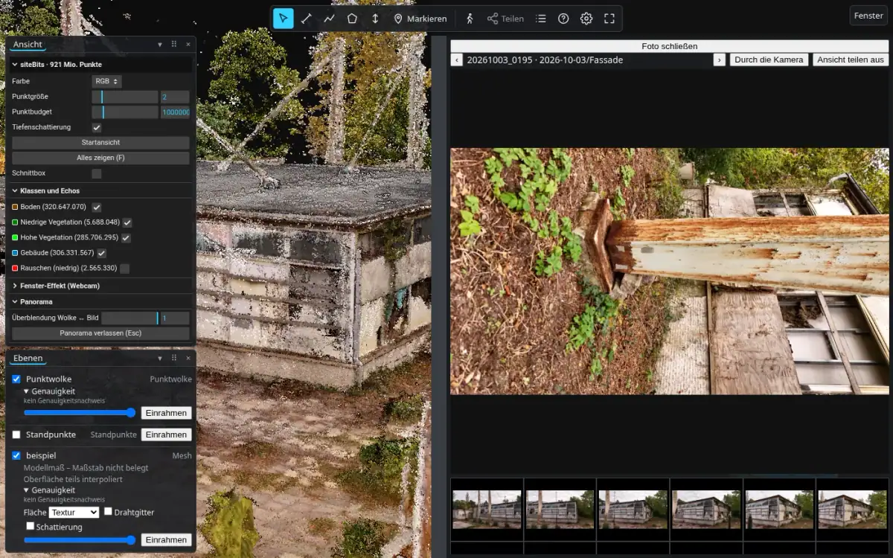The width and height of the screenshot is (893, 558).
Task: Adjust the Punktbudget slider
Action: 124,112
